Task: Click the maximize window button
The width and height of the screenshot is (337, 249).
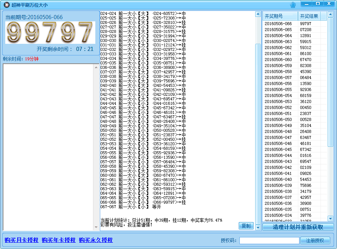Action: pyautogui.click(x=318, y=4)
